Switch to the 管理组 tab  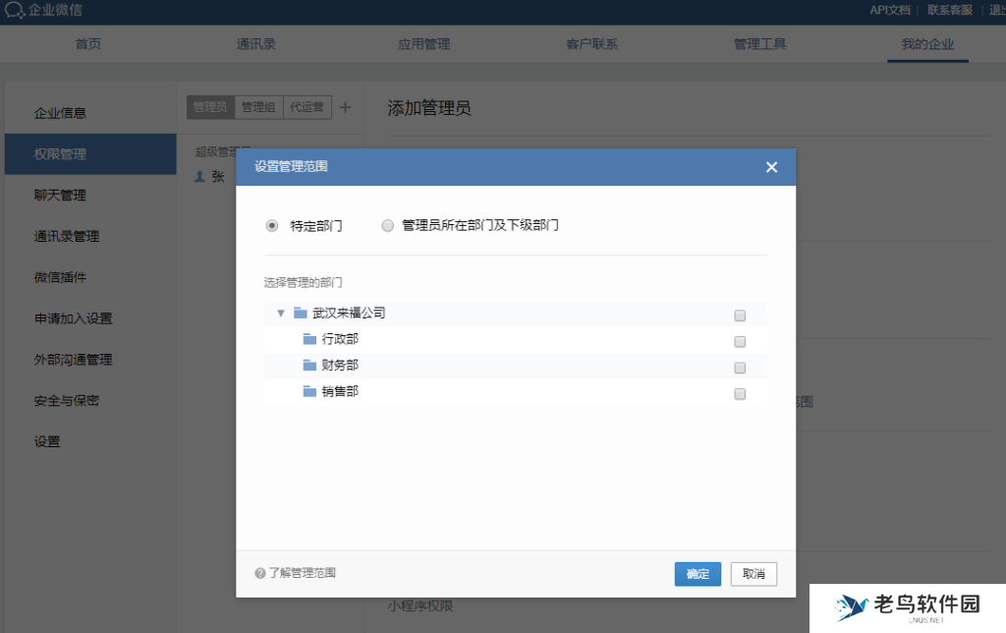coord(256,107)
